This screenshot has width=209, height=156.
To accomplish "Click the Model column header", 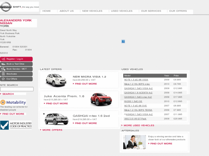I will click(x=127, y=76).
